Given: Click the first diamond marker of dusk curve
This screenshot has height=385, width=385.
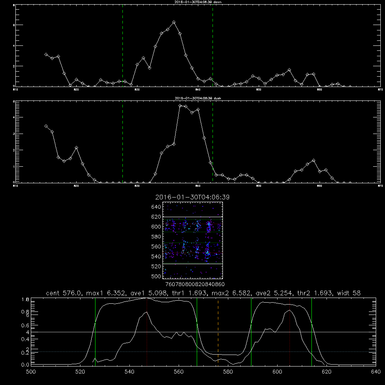Looking at the screenshot, I should (x=46, y=126).
